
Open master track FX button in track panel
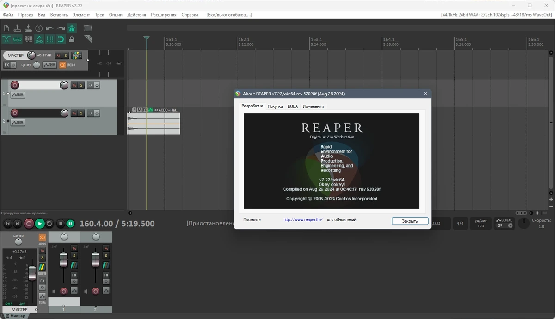[7, 65]
